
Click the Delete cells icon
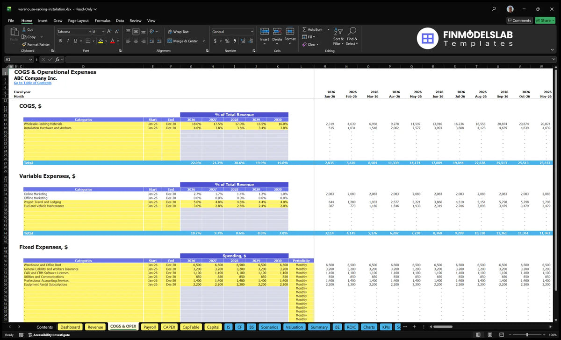[x=277, y=31]
